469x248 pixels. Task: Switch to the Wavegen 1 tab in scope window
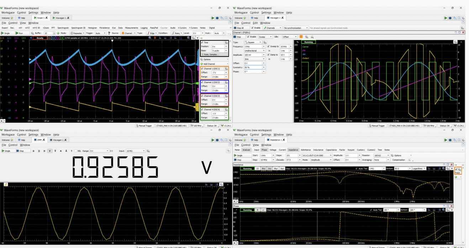[61, 18]
